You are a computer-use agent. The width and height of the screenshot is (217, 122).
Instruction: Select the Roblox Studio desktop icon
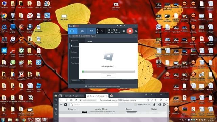click(39, 87)
